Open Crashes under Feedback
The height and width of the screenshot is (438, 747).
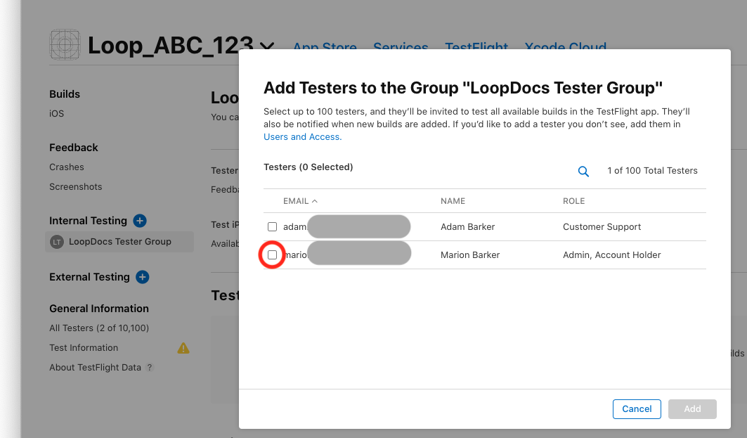[x=67, y=167]
